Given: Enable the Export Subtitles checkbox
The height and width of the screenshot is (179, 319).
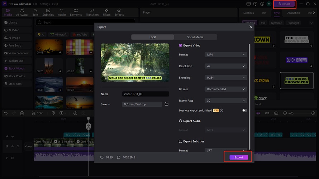Looking at the screenshot, I should click(181, 141).
